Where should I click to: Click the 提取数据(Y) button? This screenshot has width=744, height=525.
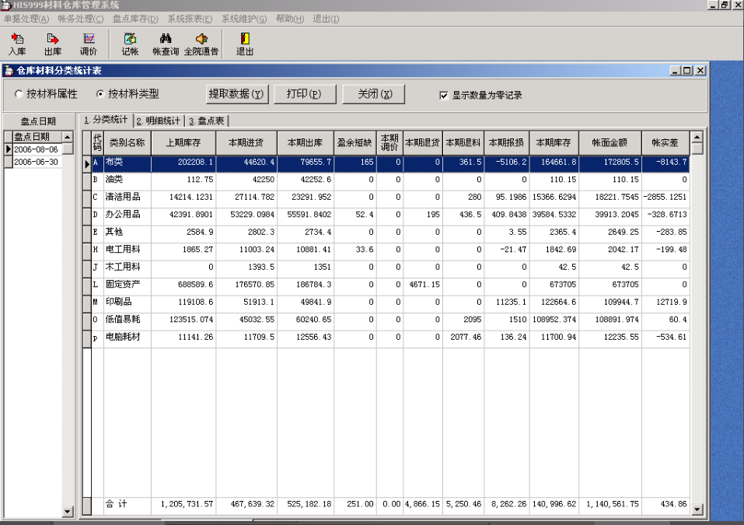[236, 94]
